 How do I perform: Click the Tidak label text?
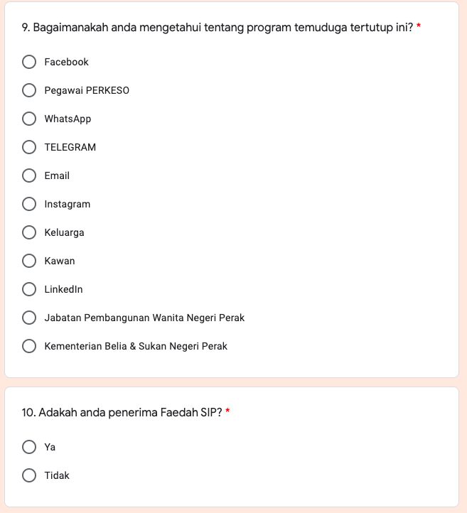tap(57, 475)
